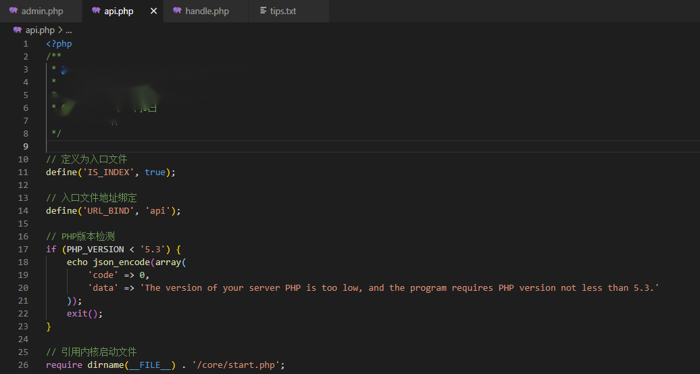Click json_encode function call on line 18
700x374 pixels.
point(122,262)
